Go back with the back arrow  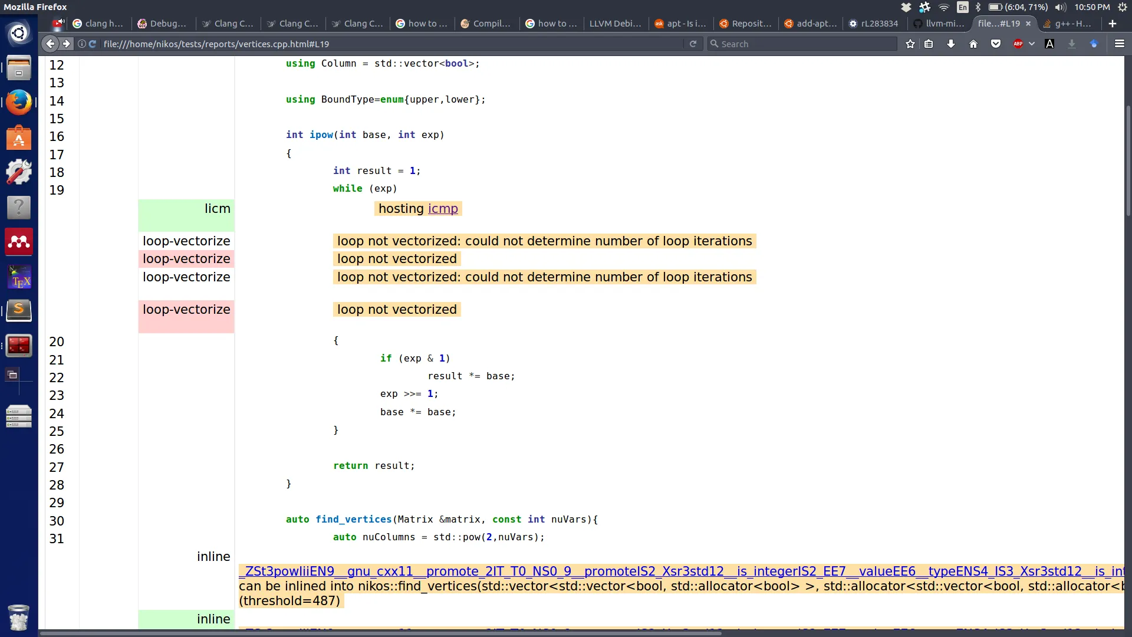pos(51,44)
